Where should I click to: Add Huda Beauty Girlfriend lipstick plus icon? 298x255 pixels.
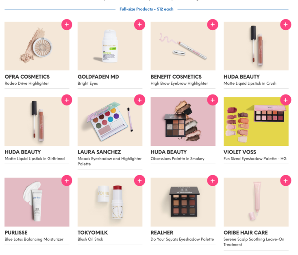point(67,100)
